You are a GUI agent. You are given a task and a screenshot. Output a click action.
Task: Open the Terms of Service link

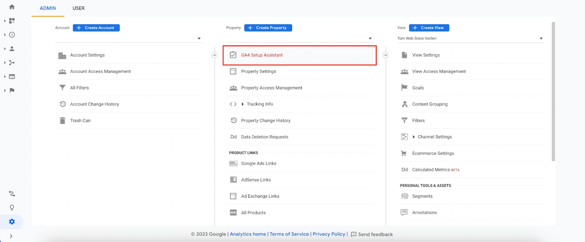tap(289, 234)
